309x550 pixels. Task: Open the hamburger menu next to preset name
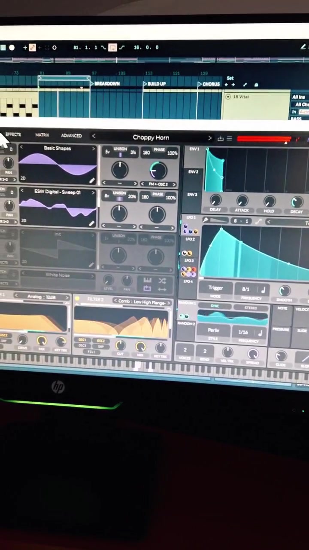point(229,138)
